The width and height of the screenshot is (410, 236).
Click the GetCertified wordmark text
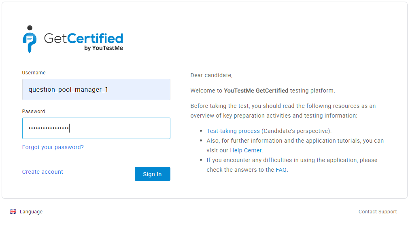tap(83, 38)
